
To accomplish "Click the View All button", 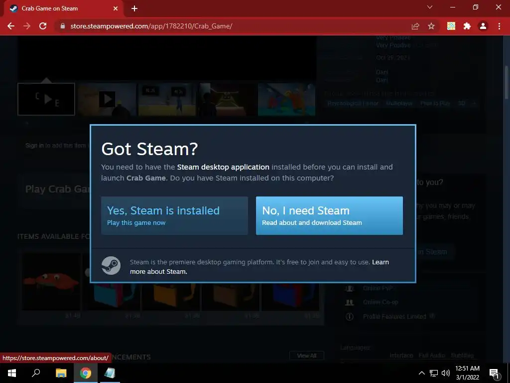I will 307,356.
